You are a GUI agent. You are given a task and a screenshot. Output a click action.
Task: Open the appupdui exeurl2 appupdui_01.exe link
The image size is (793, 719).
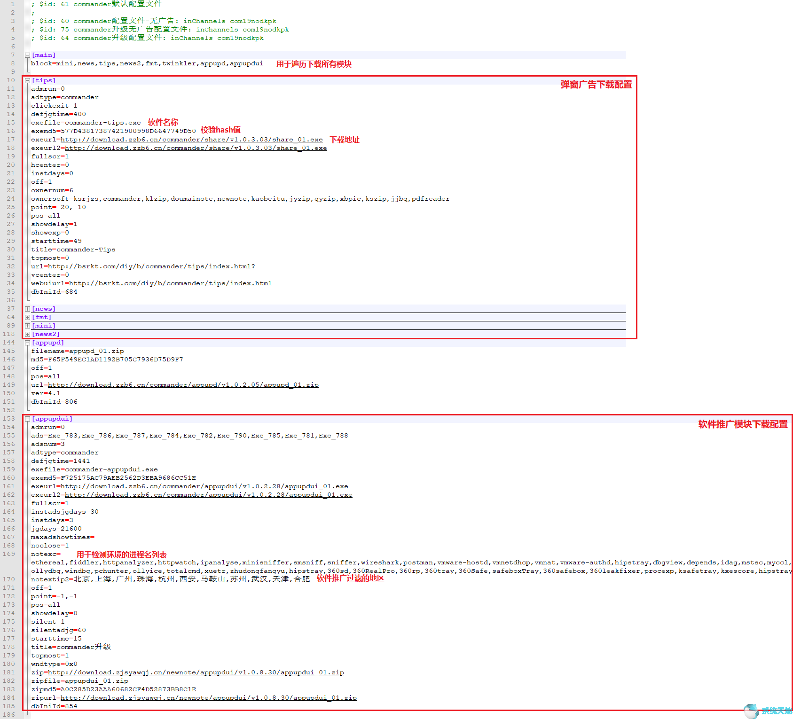coord(209,495)
